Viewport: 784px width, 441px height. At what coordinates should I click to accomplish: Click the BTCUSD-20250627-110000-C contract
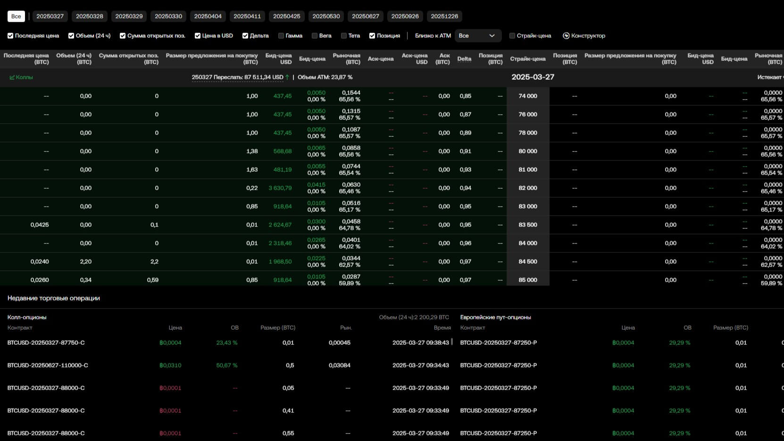(x=48, y=366)
